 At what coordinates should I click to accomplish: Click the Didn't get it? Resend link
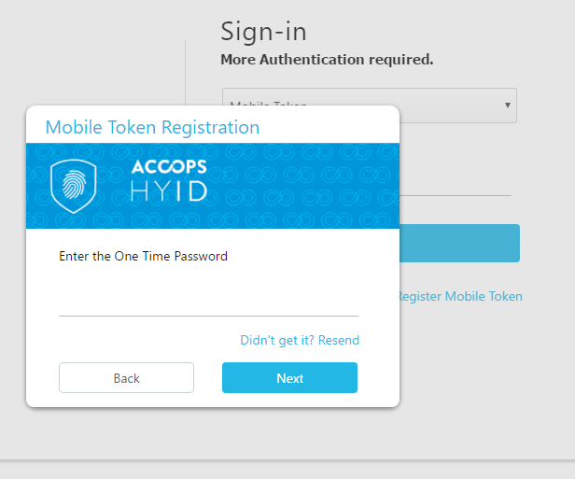pyautogui.click(x=300, y=340)
